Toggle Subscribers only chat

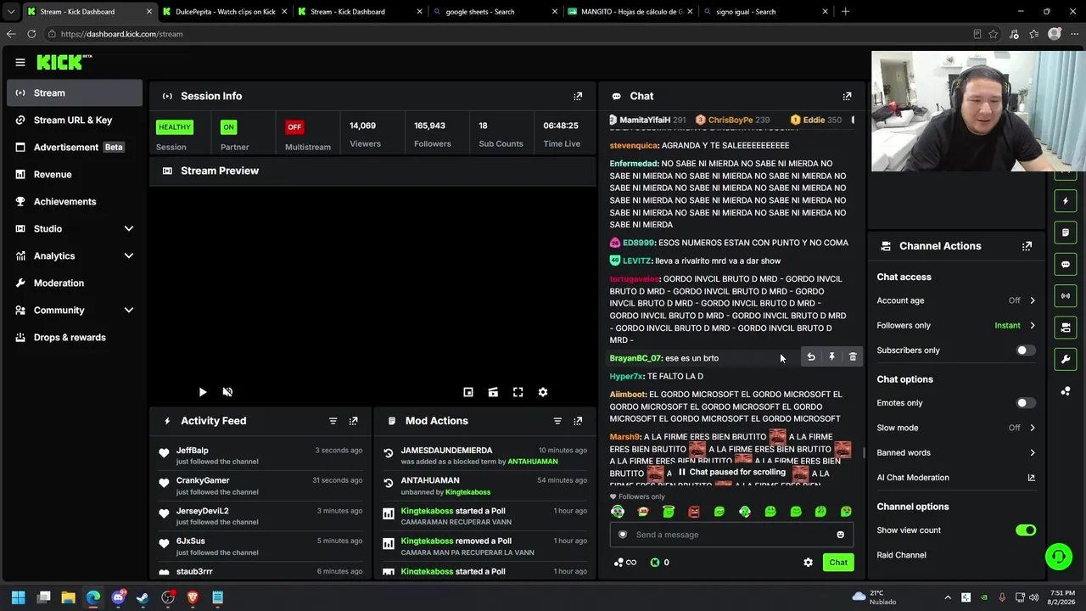[1026, 350]
